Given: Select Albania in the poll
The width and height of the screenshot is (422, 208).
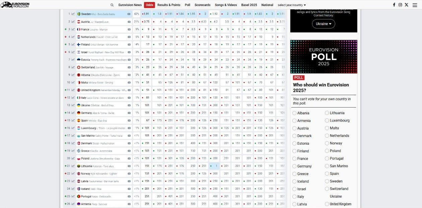Looking at the screenshot, I should [x=294, y=113].
